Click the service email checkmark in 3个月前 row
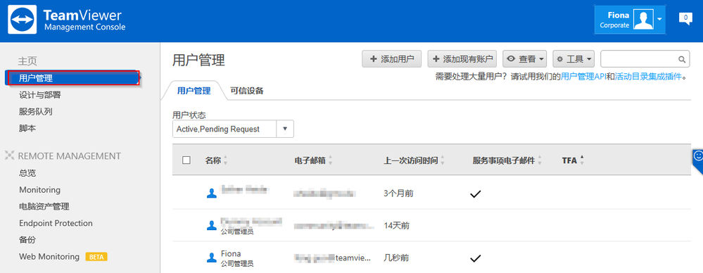The image size is (703, 273). 475,194
